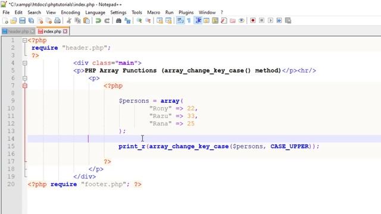This screenshot has width=381, height=214.
Task: Select the index.php tab
Action: pyautogui.click(x=52, y=32)
